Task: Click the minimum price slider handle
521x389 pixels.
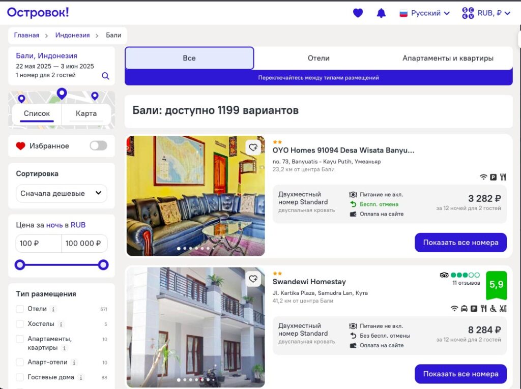Action: [x=20, y=265]
